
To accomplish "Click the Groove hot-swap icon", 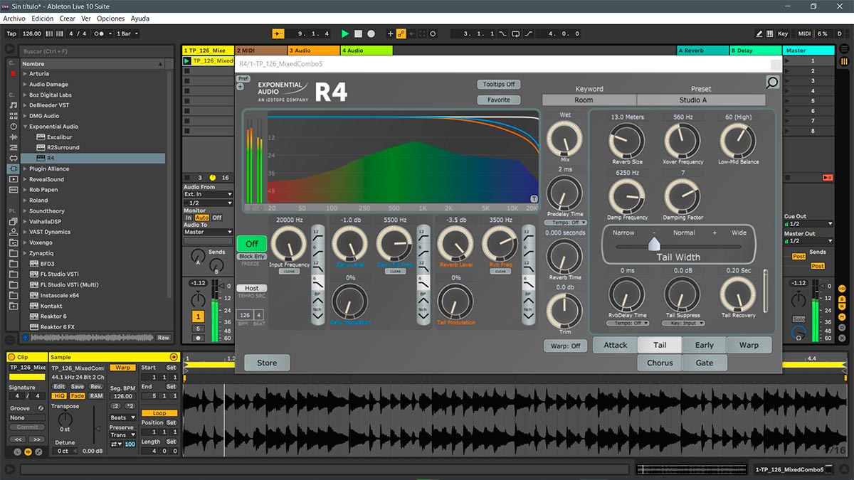I will 41,408.
